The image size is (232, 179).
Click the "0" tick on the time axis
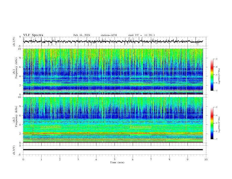pyautogui.click(x=23, y=159)
